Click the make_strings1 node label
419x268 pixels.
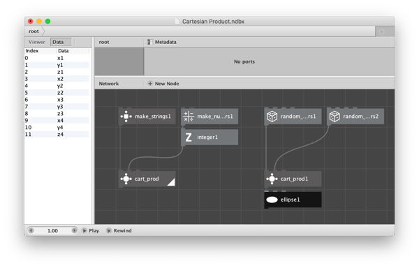pos(152,117)
